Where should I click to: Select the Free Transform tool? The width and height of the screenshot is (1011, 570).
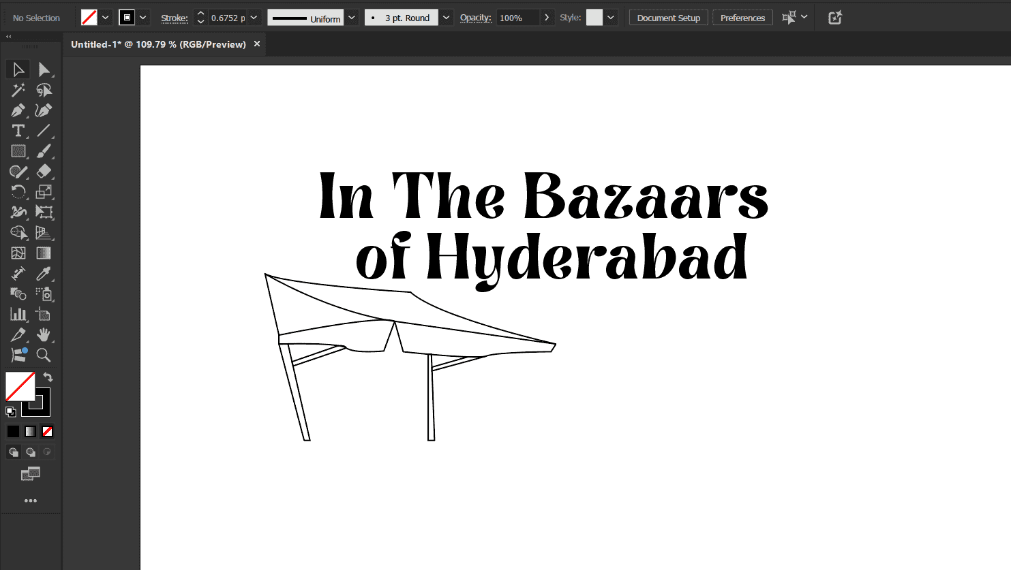coord(44,212)
